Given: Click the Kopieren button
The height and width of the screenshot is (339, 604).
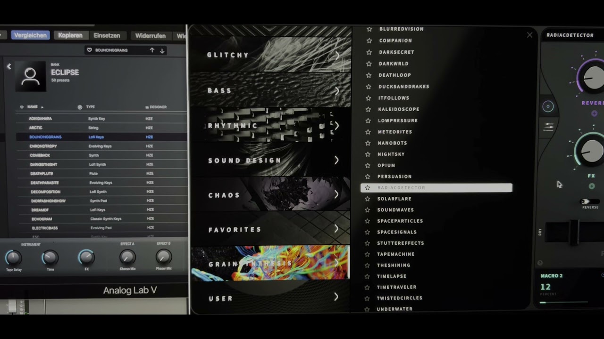Looking at the screenshot, I should [70, 35].
